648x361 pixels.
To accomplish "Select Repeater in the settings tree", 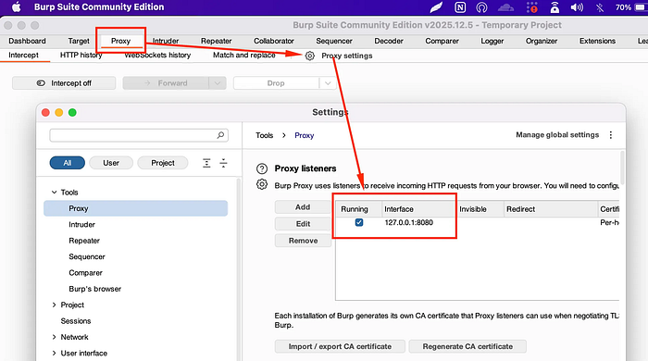I will pos(84,241).
